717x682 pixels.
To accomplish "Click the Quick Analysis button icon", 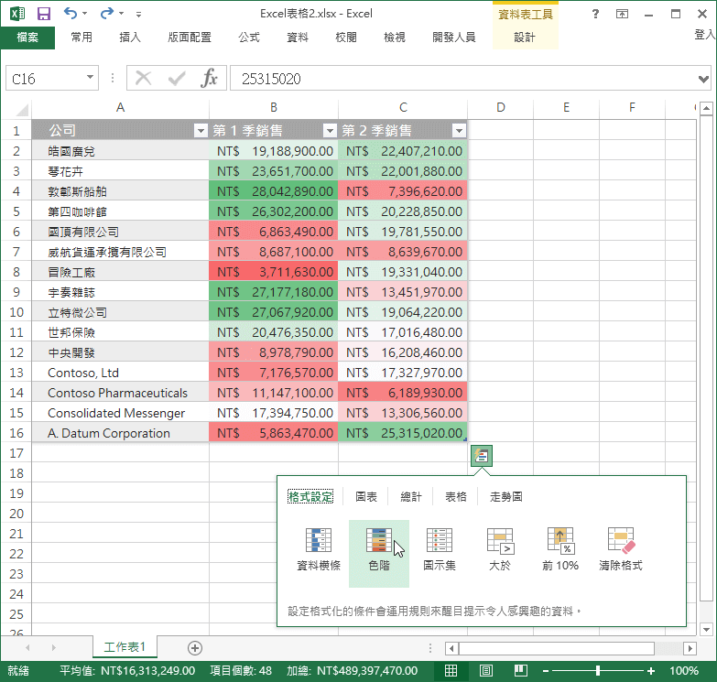I will (481, 456).
